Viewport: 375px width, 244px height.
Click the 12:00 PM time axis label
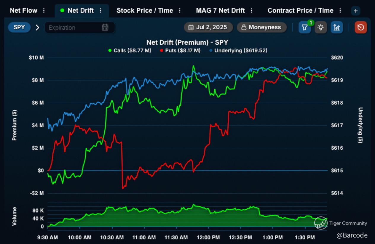click(x=208, y=237)
